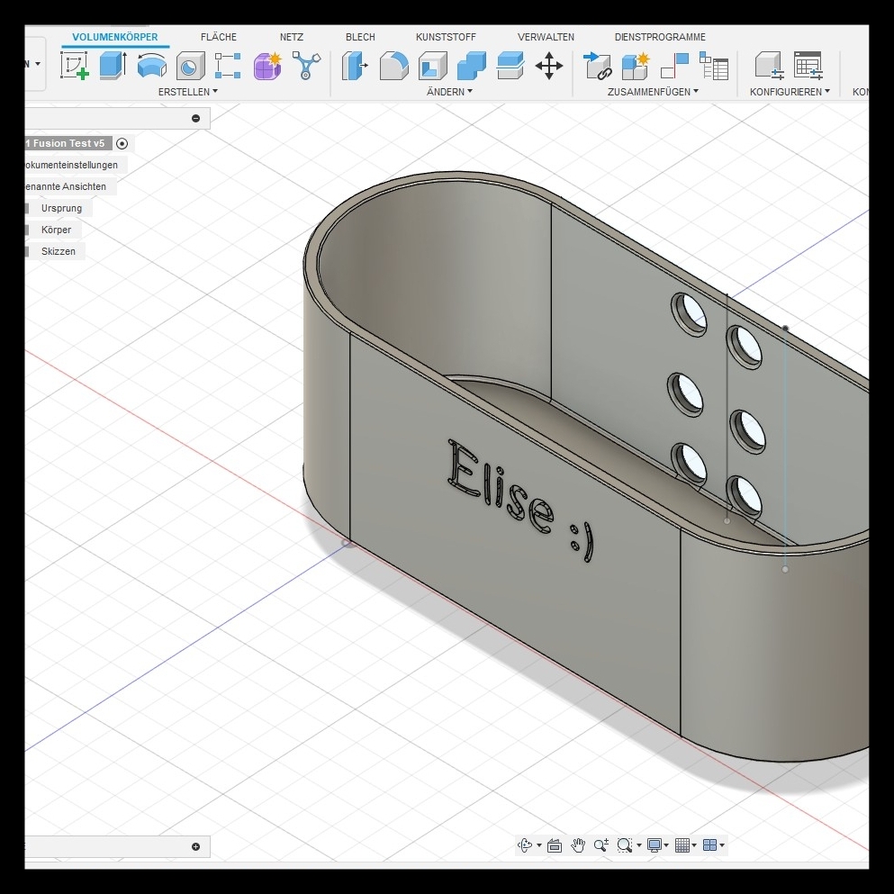Toggle visibility of Körper folder
Screen dimensions: 894x894
coord(29,230)
